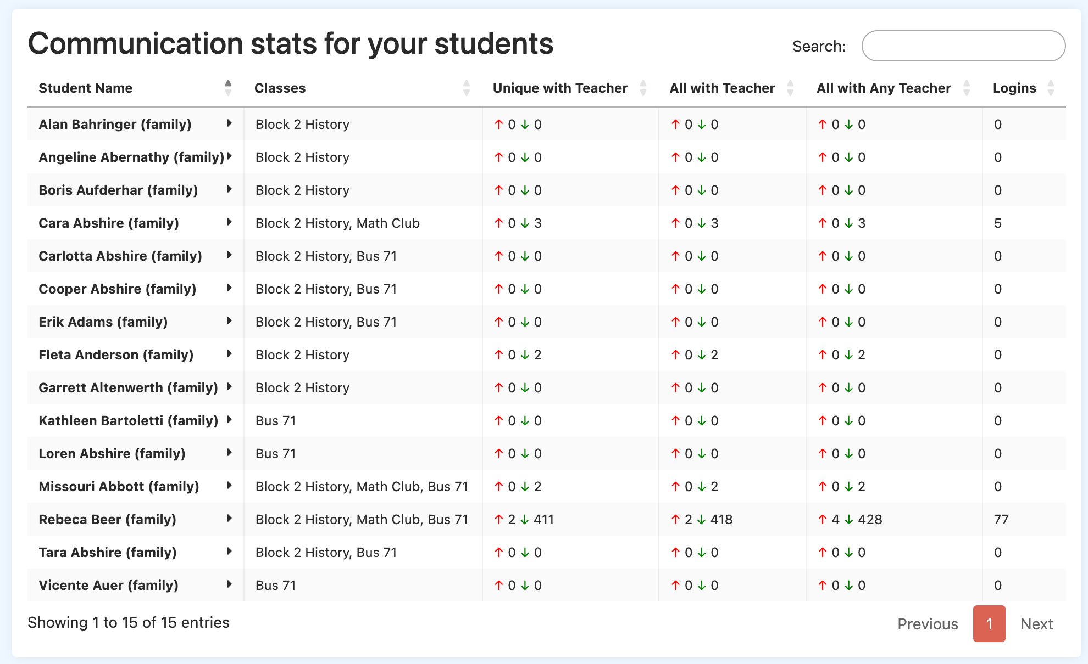Expand Vicente Auer's family row
The height and width of the screenshot is (664, 1088).
pyautogui.click(x=229, y=585)
